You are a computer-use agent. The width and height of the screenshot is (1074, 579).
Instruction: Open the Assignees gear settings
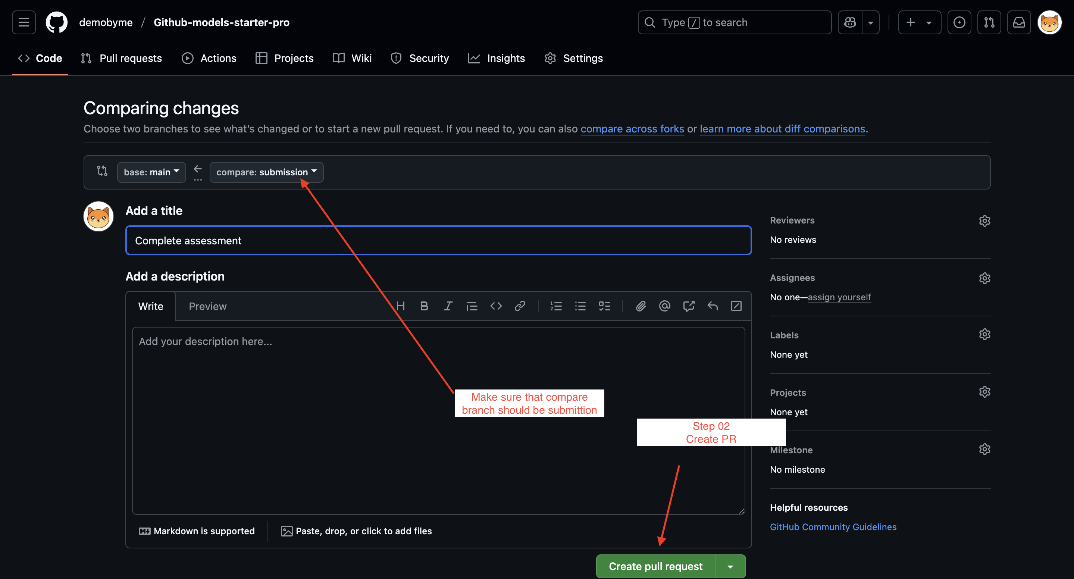pyautogui.click(x=984, y=278)
